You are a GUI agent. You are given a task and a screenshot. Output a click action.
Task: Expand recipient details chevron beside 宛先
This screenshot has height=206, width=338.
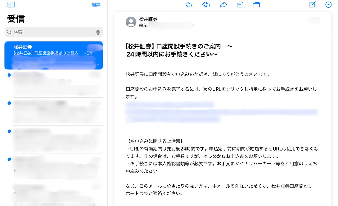click(x=194, y=25)
